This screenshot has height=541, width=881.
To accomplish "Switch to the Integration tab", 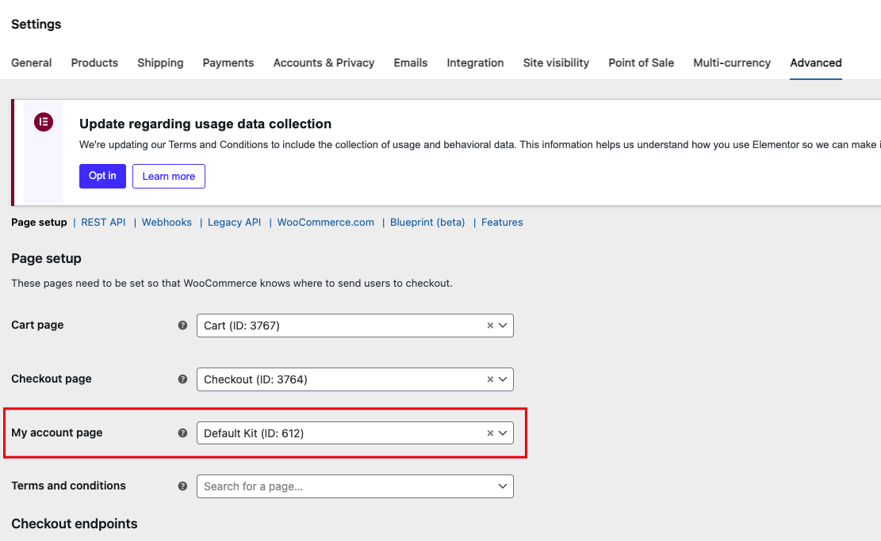I will tap(475, 63).
